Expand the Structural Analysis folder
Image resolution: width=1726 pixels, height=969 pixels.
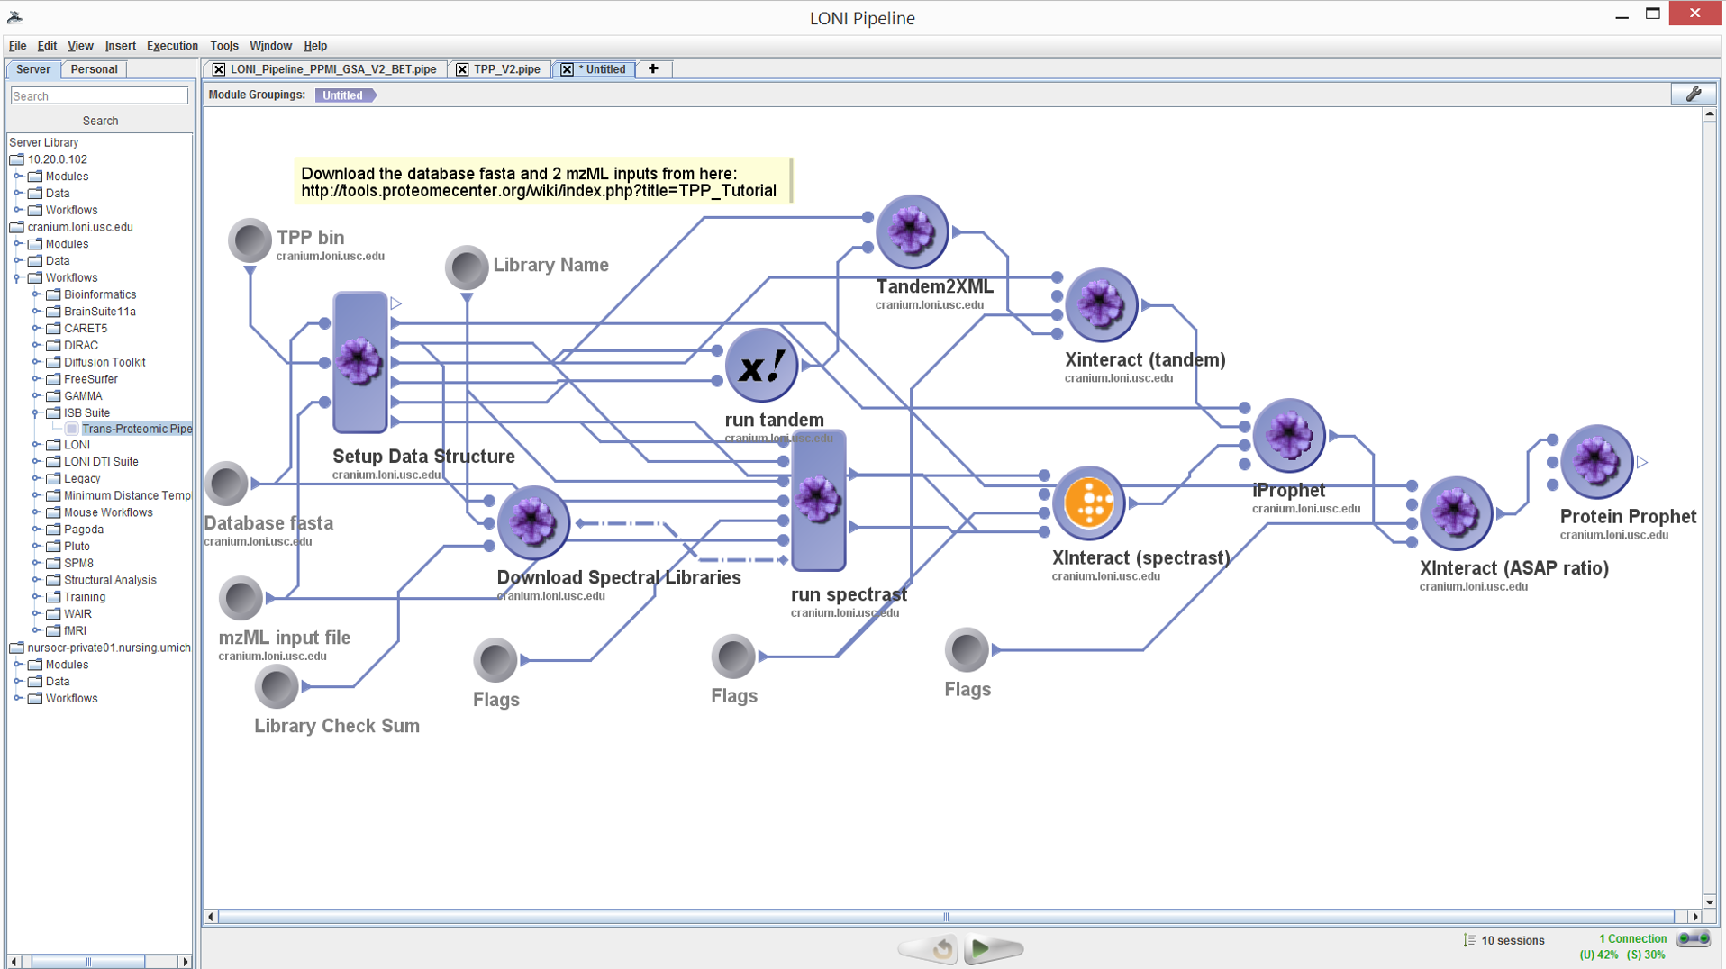coord(36,580)
